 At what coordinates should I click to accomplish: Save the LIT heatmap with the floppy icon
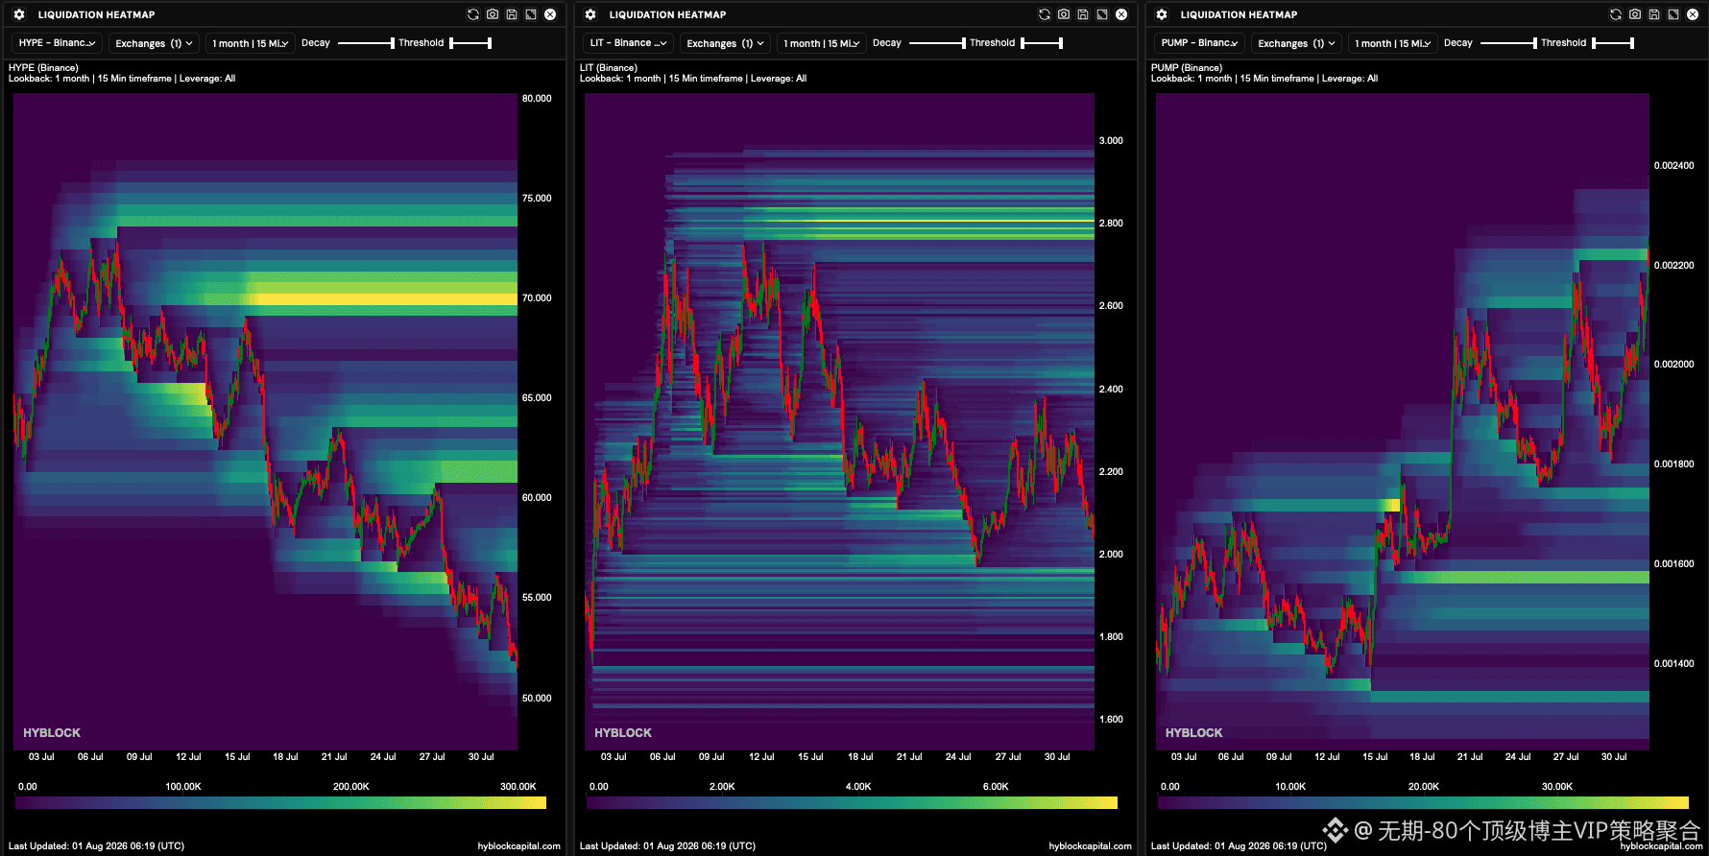point(1083,14)
